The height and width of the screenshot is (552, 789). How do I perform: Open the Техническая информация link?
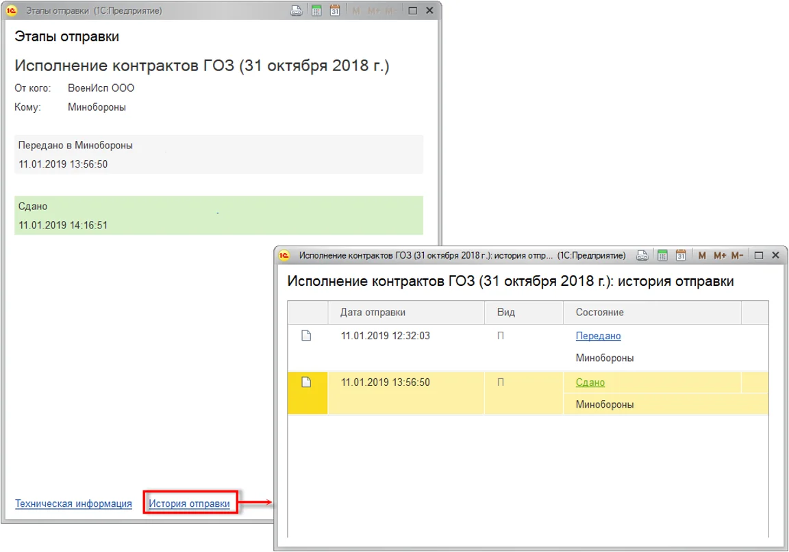(73, 503)
